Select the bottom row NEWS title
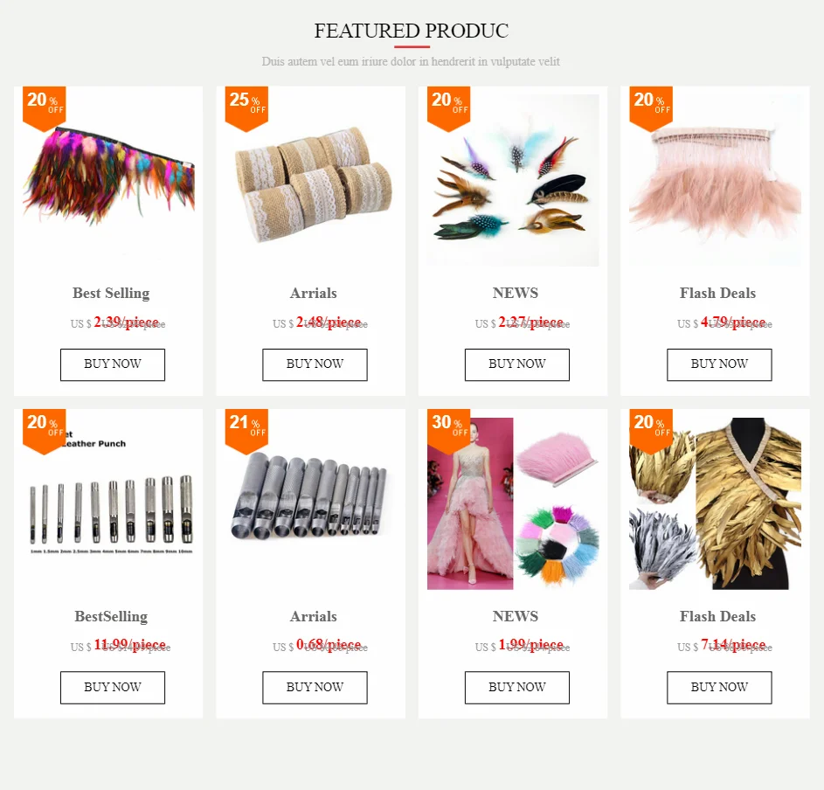This screenshot has height=790, width=824. pos(516,616)
